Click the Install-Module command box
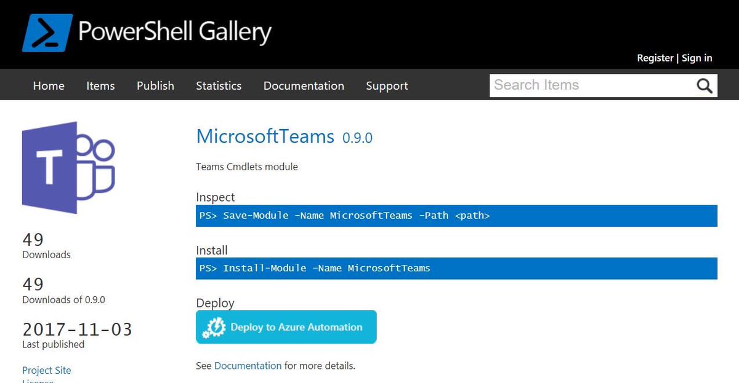 pyautogui.click(x=456, y=268)
